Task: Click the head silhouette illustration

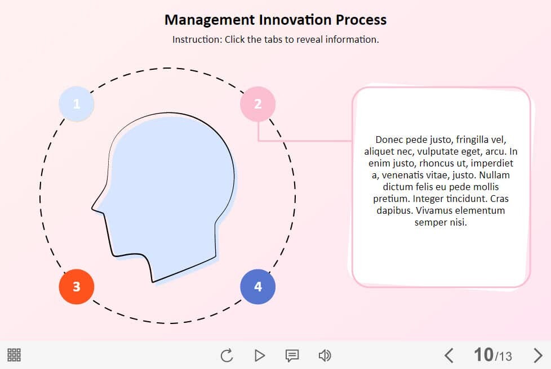Action: [169, 191]
